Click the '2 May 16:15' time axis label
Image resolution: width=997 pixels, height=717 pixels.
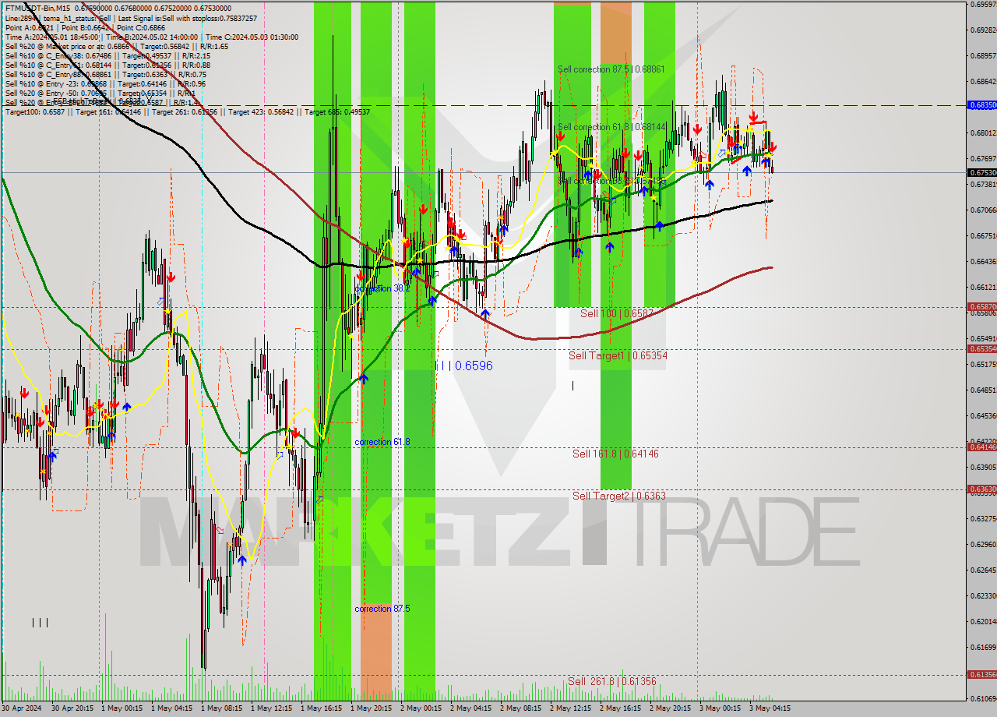(x=621, y=708)
